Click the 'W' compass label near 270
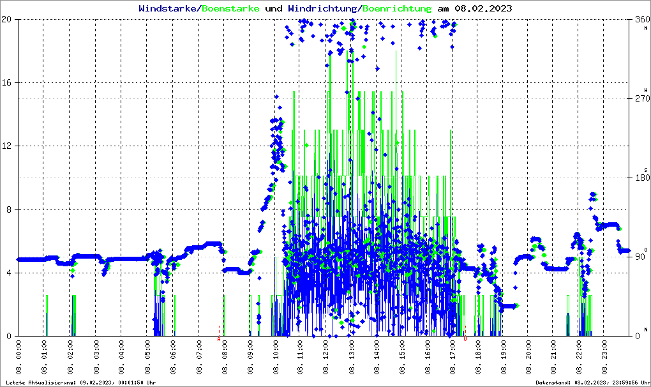Viewport: 651px width, 387px height. coord(646,90)
